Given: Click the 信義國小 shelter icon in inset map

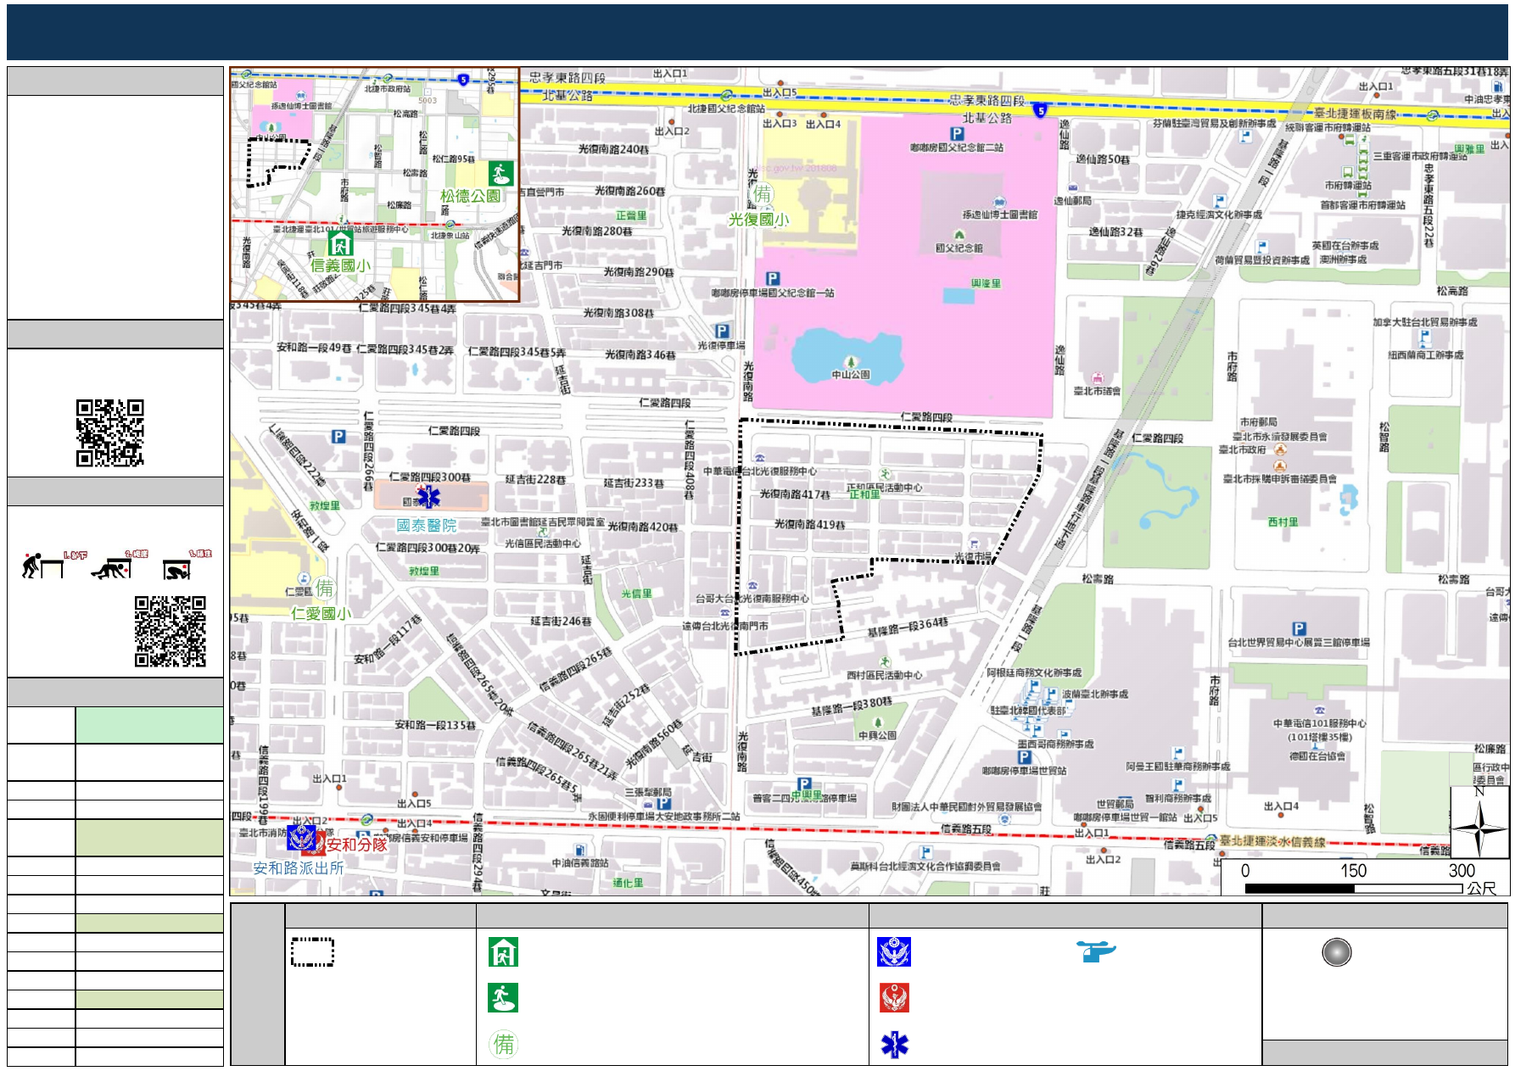Looking at the screenshot, I should [x=340, y=244].
